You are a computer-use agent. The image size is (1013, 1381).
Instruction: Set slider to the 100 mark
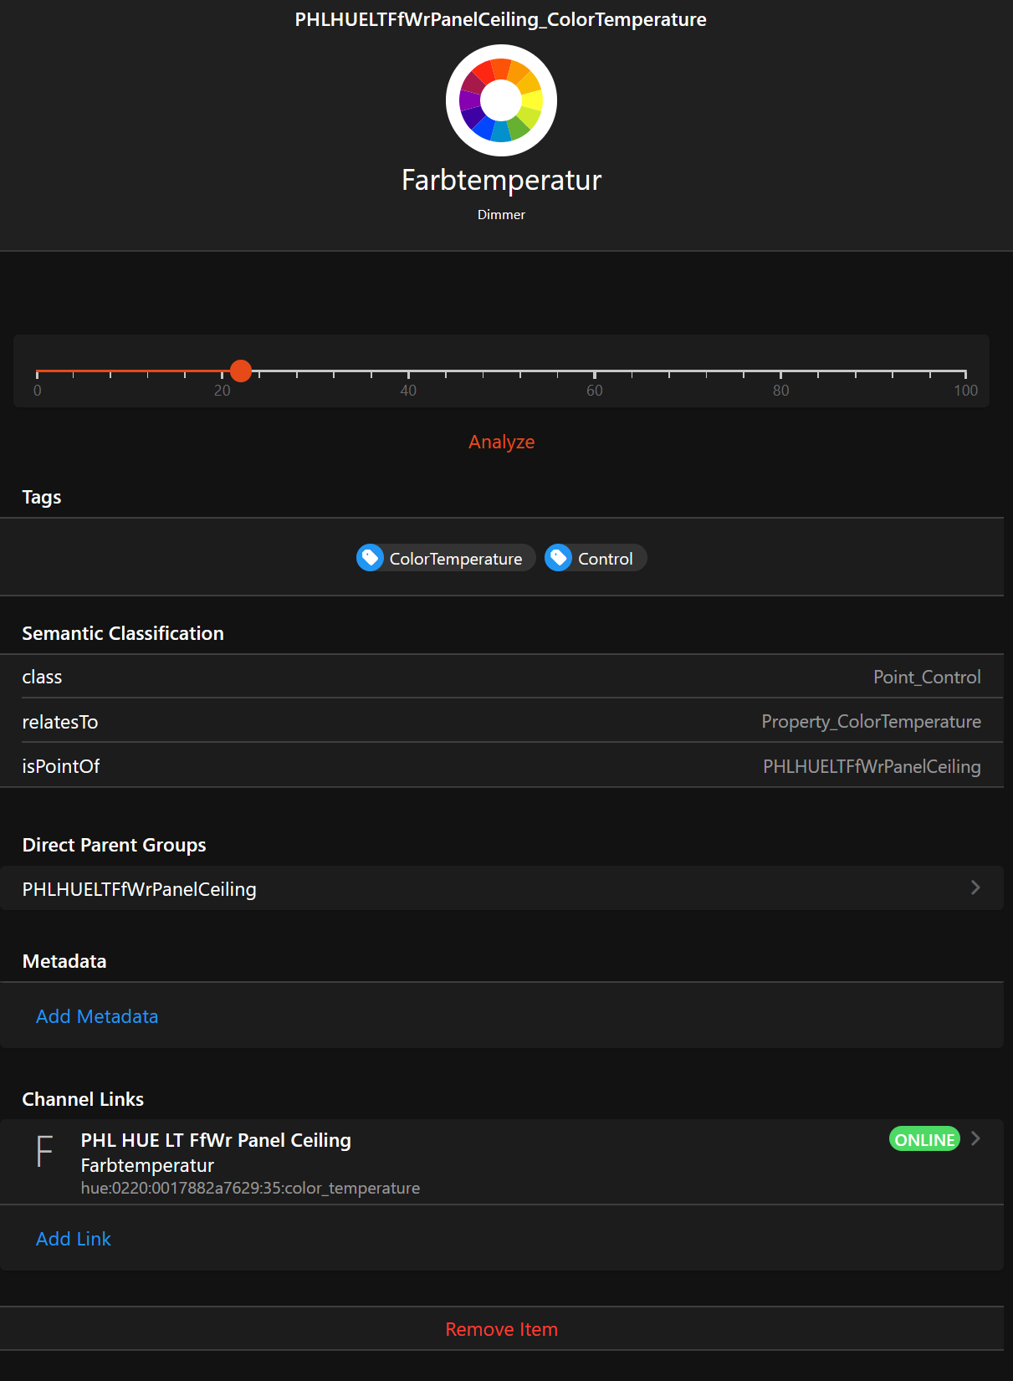click(965, 371)
